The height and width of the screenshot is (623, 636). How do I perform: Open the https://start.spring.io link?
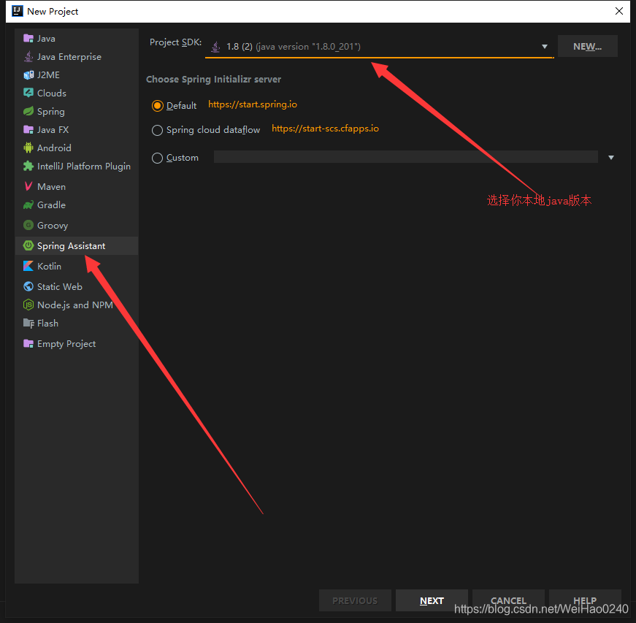[253, 104]
